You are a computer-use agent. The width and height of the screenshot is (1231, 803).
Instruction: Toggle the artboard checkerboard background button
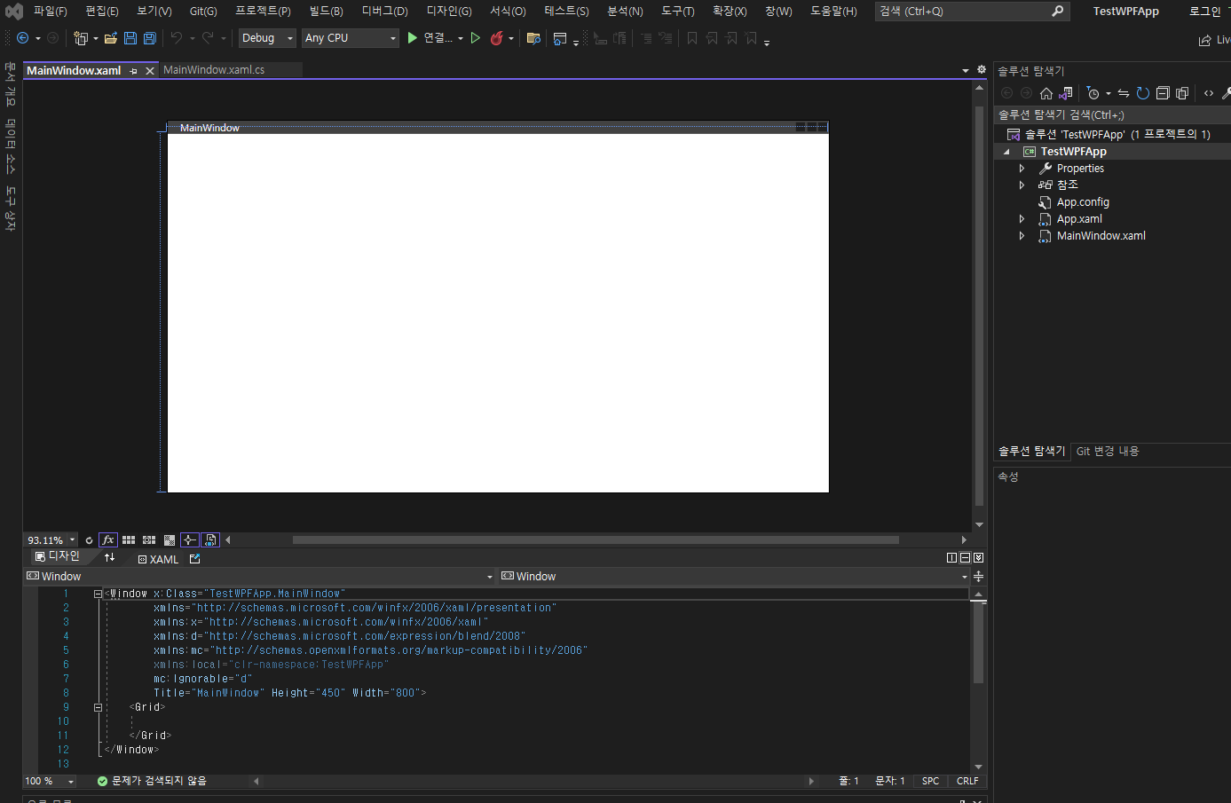point(170,539)
